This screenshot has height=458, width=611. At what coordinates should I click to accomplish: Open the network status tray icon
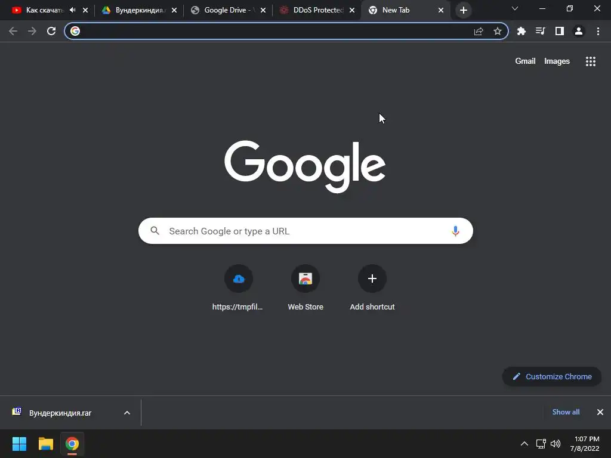tap(541, 444)
